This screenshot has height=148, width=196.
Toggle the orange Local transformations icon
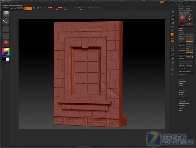pyautogui.click(x=173, y=35)
